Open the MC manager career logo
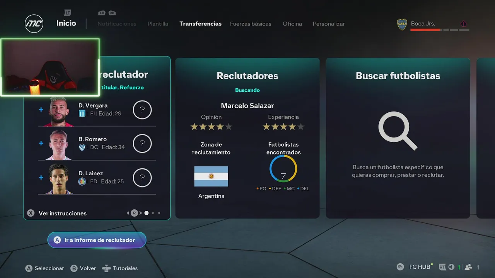 click(34, 24)
